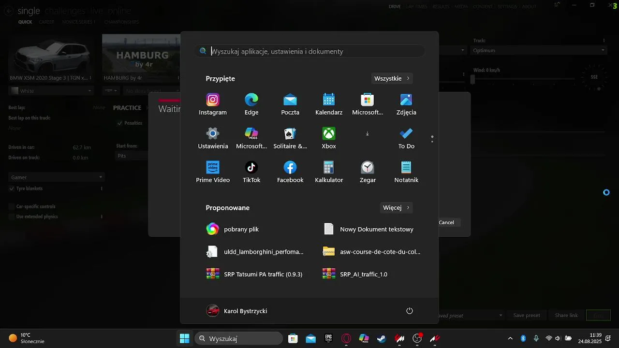Expand hidden system tray icons chevron

coord(510,338)
